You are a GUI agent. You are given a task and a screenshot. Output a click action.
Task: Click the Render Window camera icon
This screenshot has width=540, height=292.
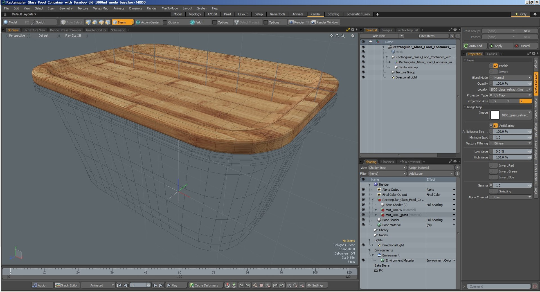(313, 22)
